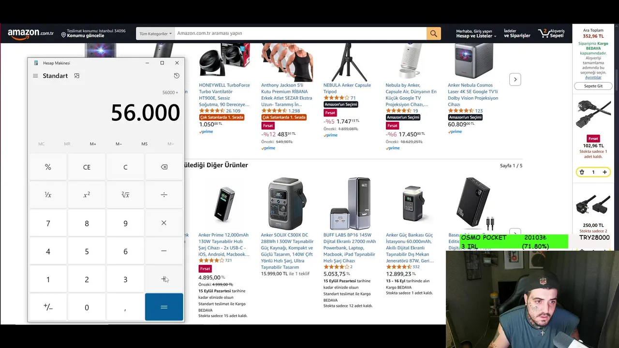
Task: Click the multiplication operator button
Action: [164, 223]
